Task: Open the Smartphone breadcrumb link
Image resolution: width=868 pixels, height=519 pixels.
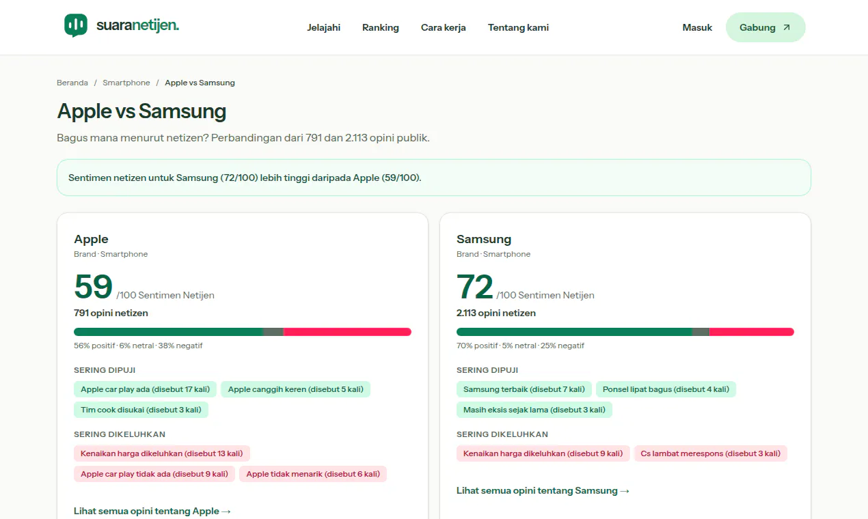Action: click(x=126, y=83)
